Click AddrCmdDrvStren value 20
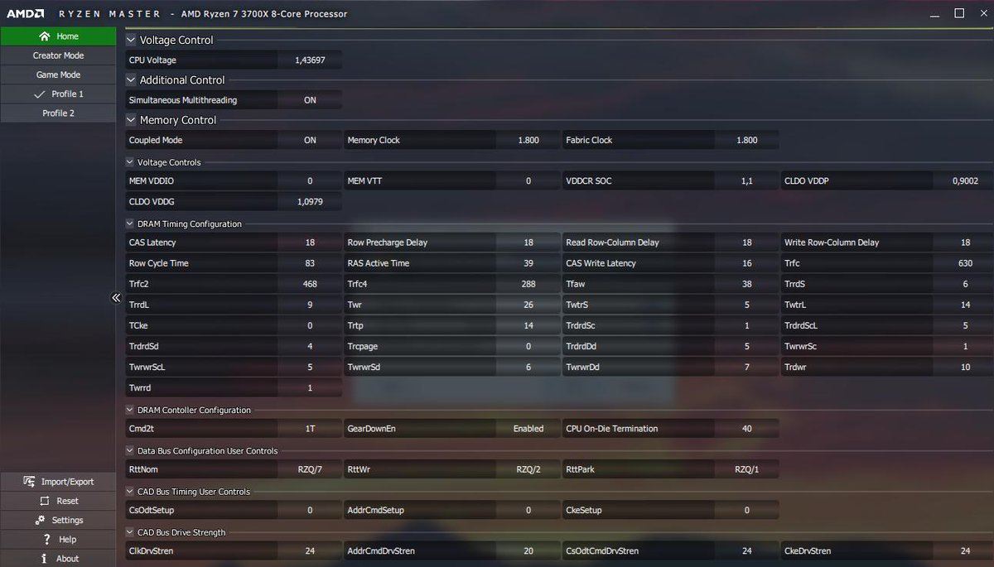The image size is (994, 567). coord(528,551)
